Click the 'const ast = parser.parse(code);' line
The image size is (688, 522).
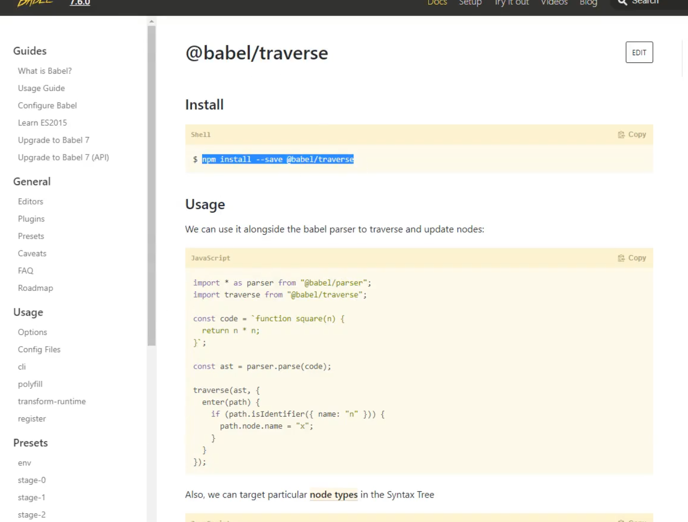click(262, 367)
